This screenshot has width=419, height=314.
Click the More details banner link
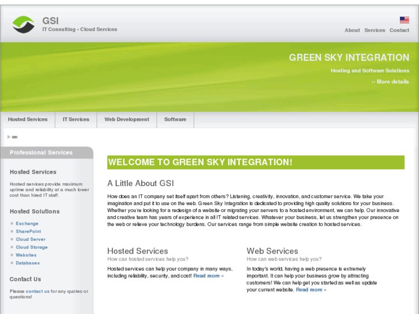coord(390,82)
